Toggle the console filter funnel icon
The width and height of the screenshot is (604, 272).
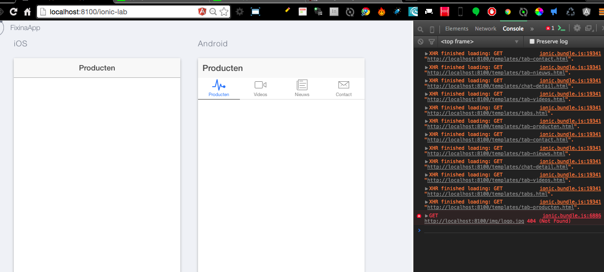(432, 42)
